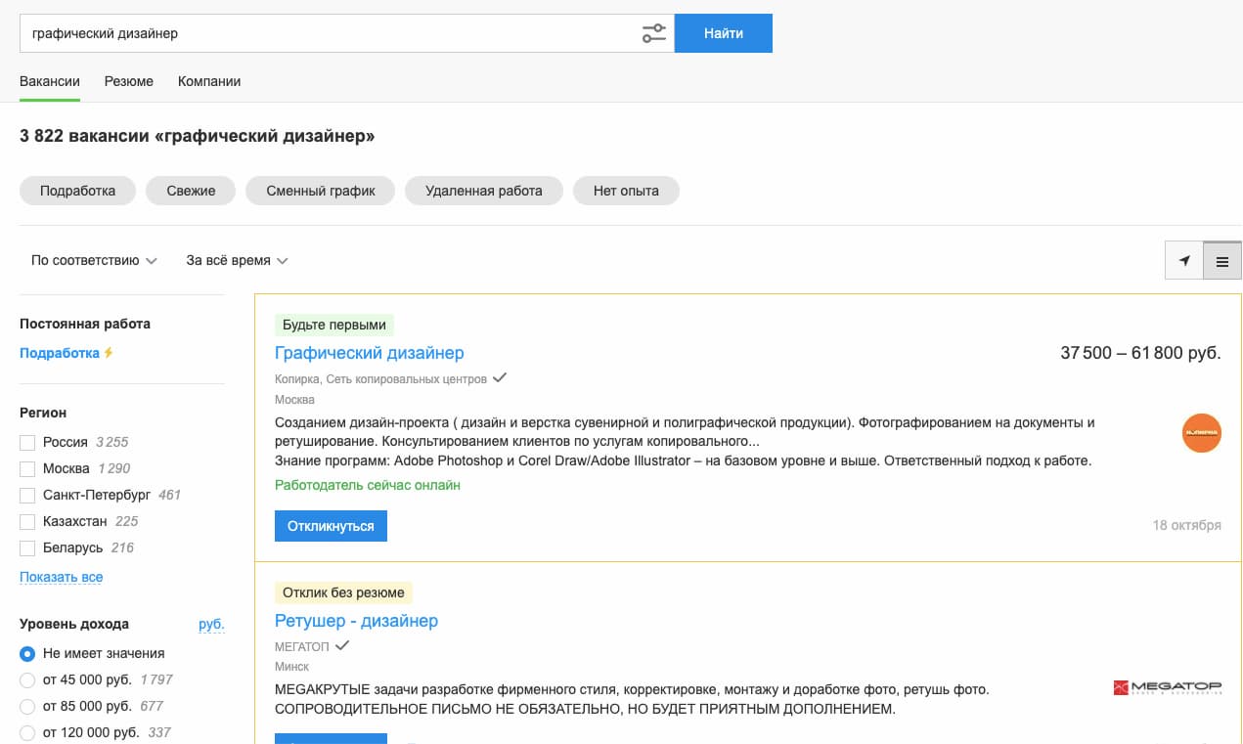The image size is (1243, 744).
Task: Open advanced search filters via sliders icon
Action: point(653,32)
